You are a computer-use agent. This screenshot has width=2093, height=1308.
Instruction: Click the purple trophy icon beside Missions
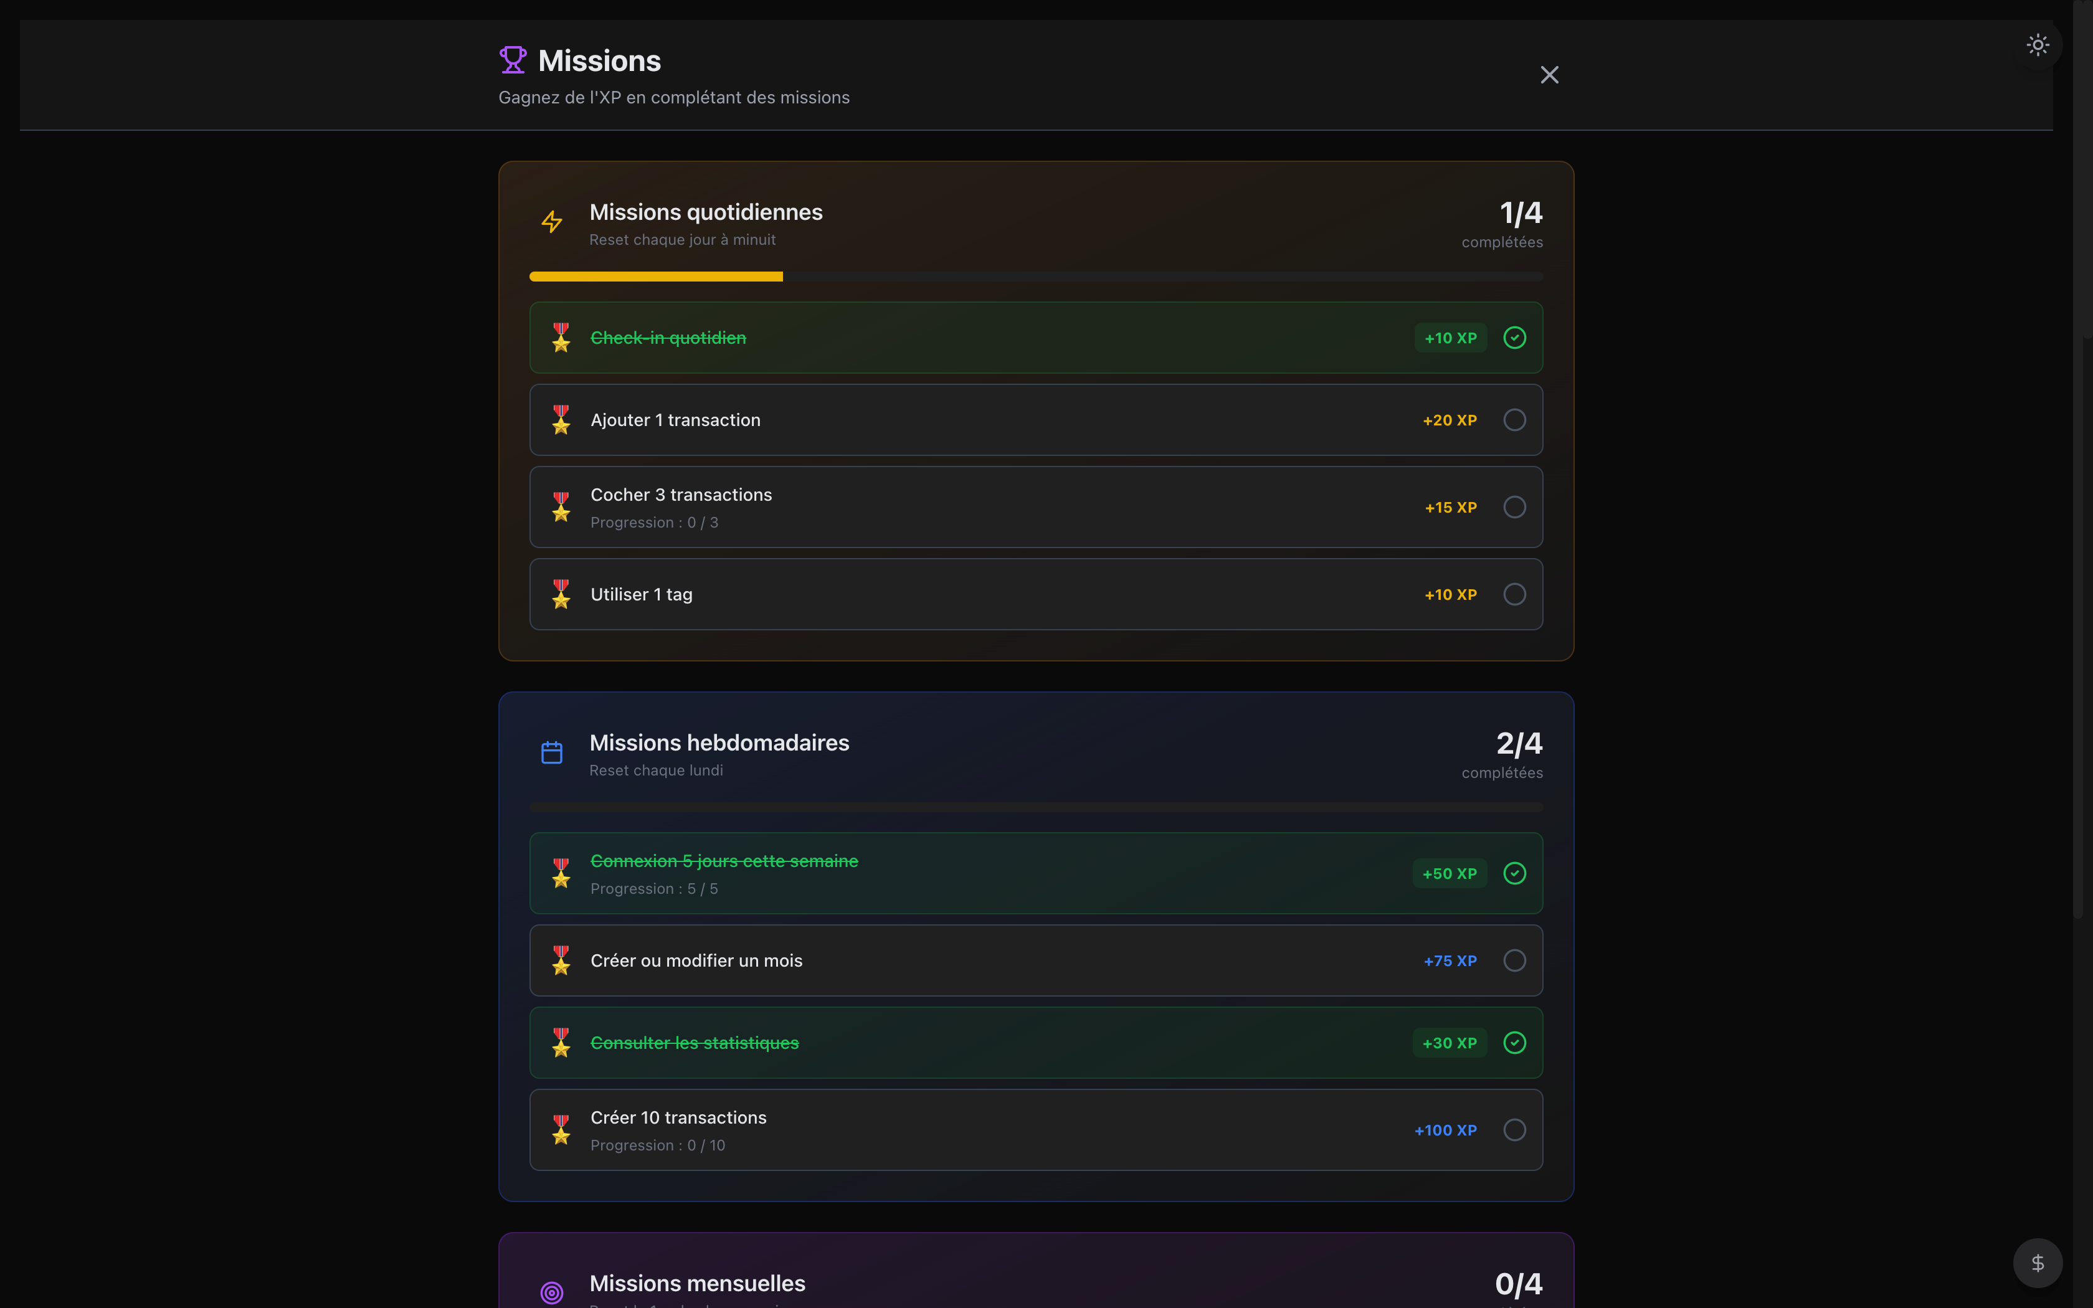point(513,60)
